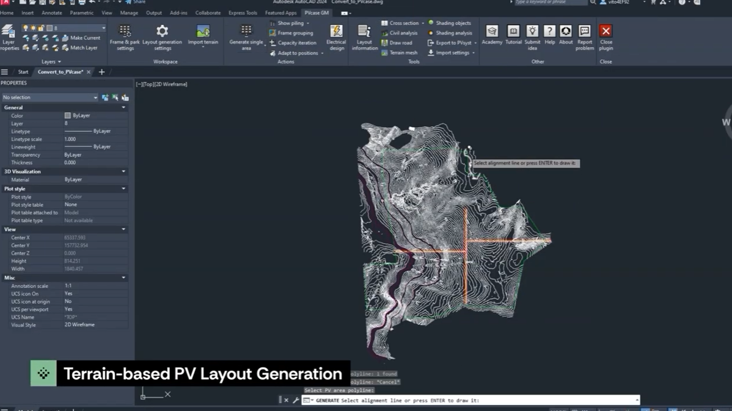
Task: Expand command history arrow
Action: point(637,400)
